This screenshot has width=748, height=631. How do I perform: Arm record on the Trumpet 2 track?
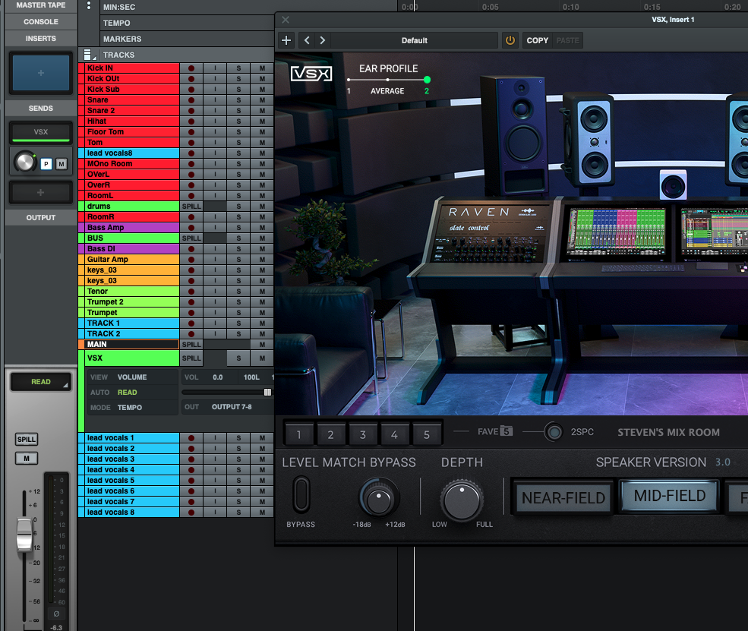[x=191, y=302]
